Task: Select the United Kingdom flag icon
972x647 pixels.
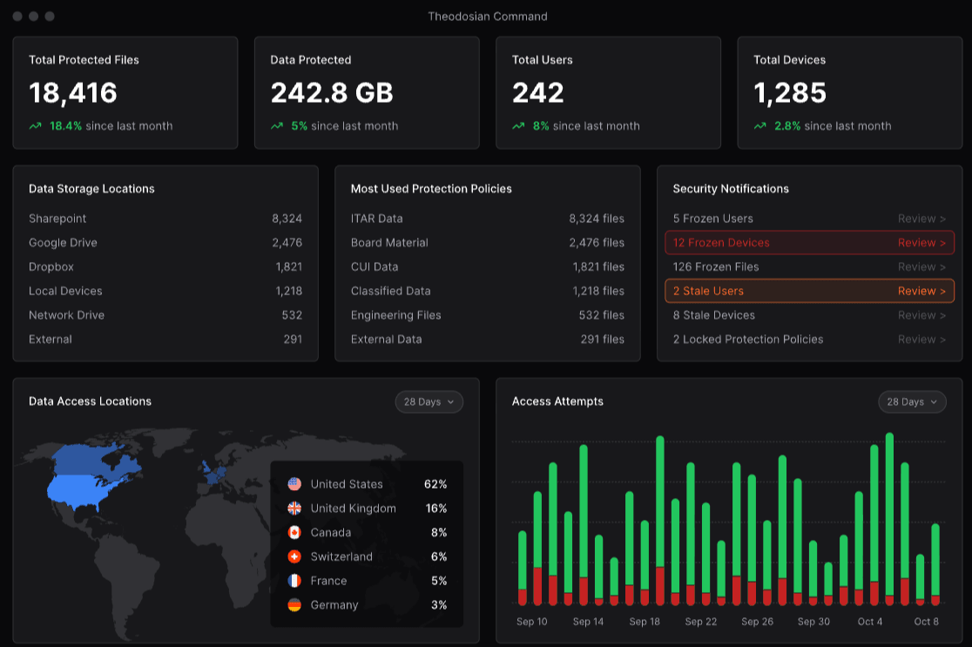Action: (294, 508)
